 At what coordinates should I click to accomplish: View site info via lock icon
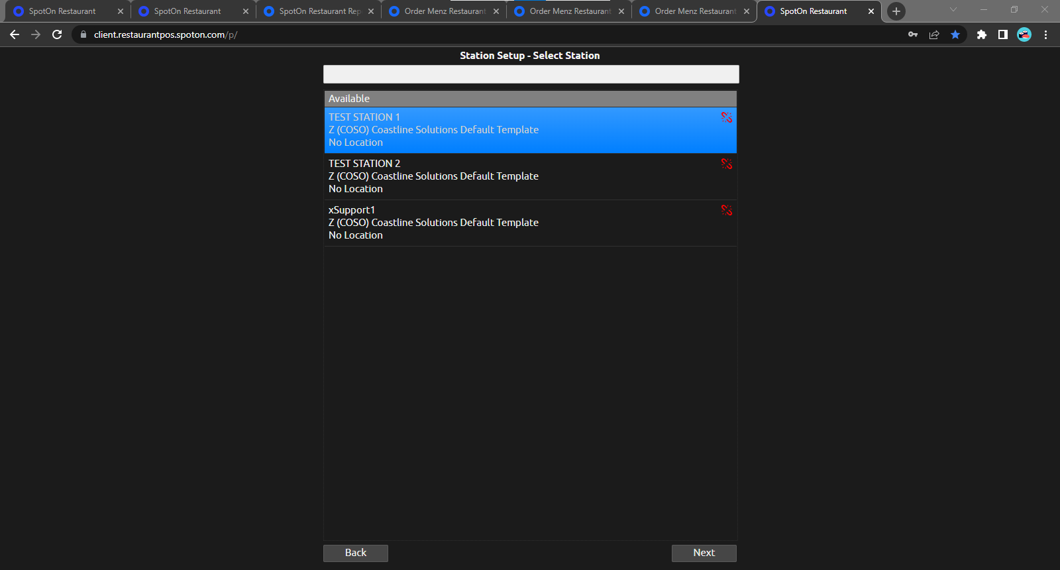point(83,34)
